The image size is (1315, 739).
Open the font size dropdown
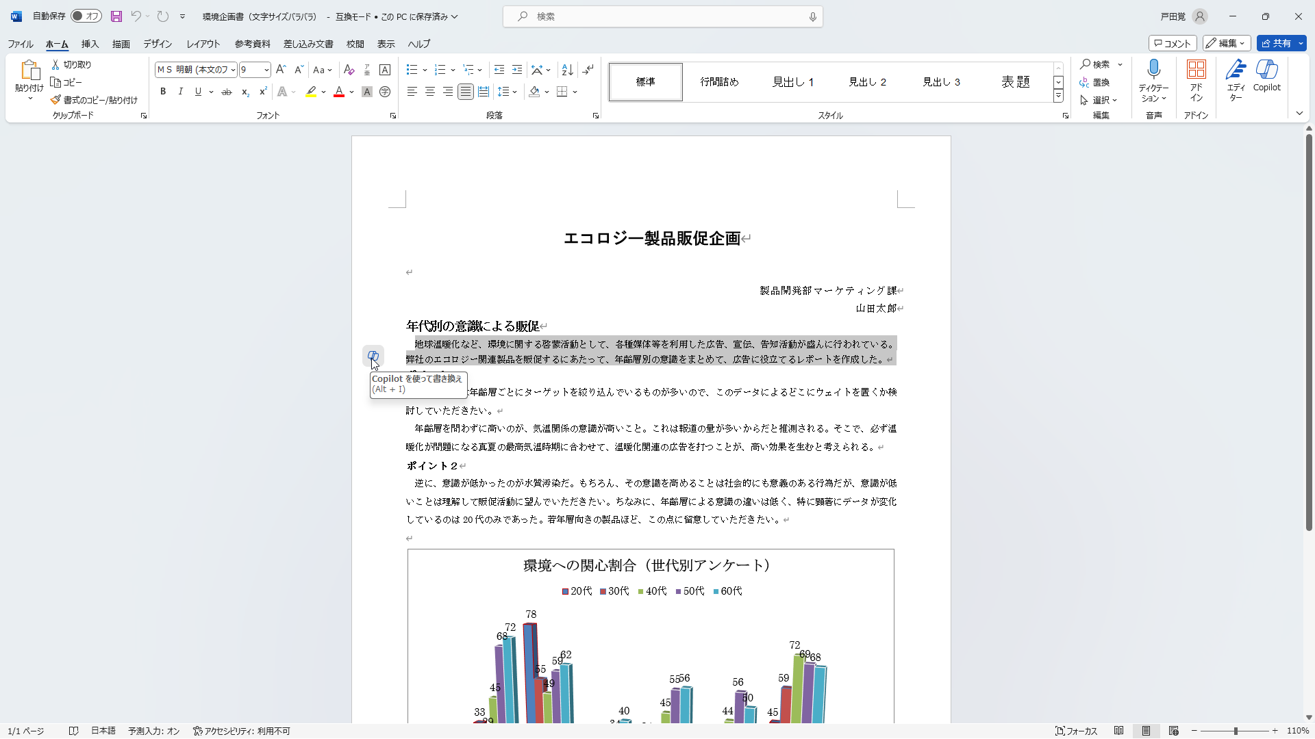pos(266,70)
